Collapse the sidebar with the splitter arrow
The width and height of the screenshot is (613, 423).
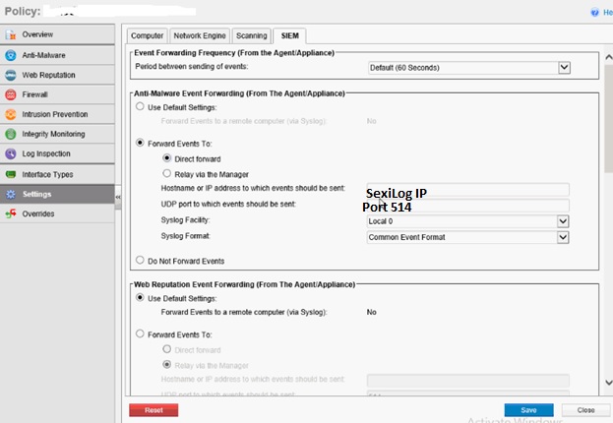pyautogui.click(x=118, y=197)
